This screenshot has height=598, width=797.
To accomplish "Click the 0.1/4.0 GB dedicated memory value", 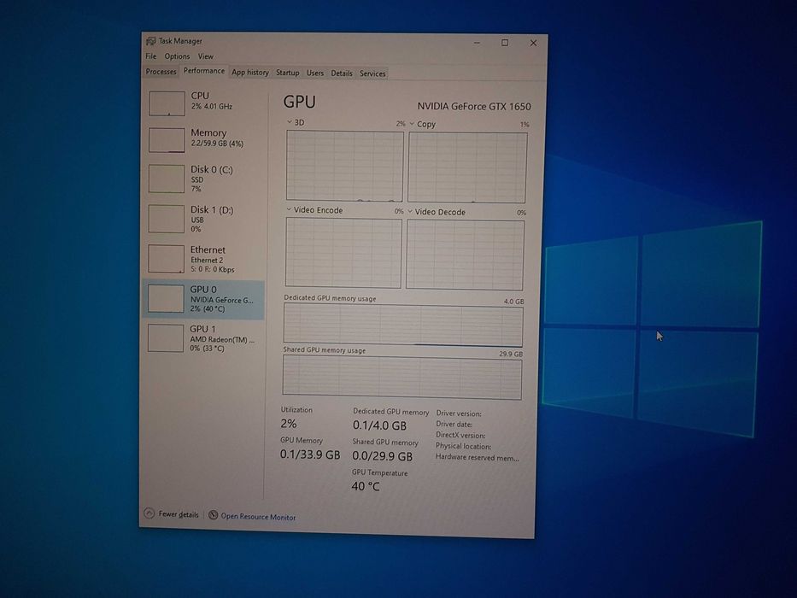I will pos(379,425).
